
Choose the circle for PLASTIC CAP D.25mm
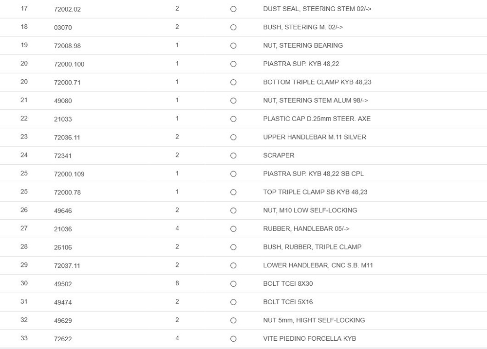233,119
